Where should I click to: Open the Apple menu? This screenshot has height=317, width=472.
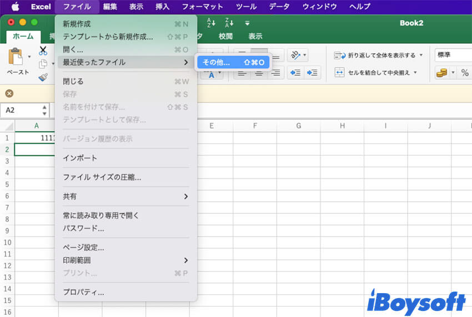(x=16, y=7)
